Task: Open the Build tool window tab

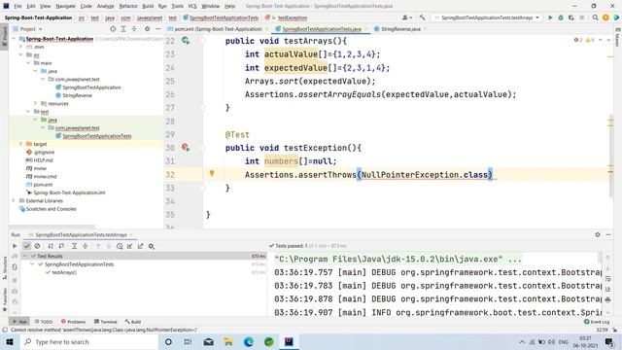Action: point(133,322)
